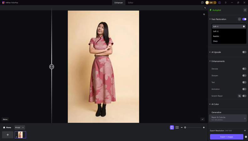Viewport: 248px width, 141px height.
Task: Add credits with the plus coin button
Action: (215, 3)
